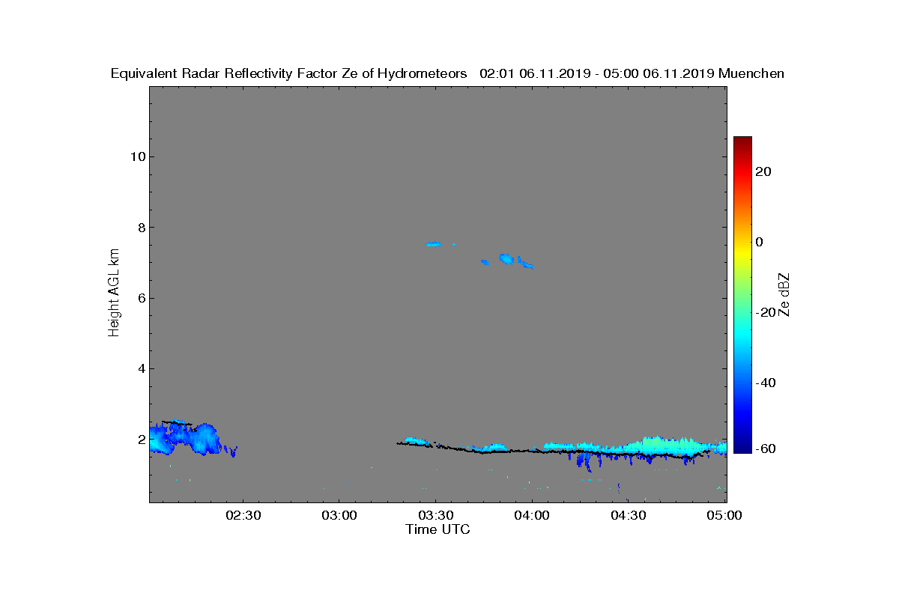Click the colorbar value 20
Image resolution: width=899 pixels, height=599 pixels.
pyautogui.click(x=764, y=171)
